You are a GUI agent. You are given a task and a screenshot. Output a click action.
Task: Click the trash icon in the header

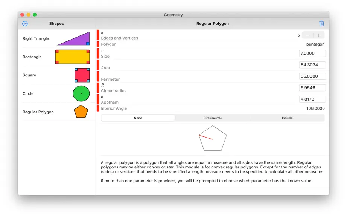click(321, 23)
